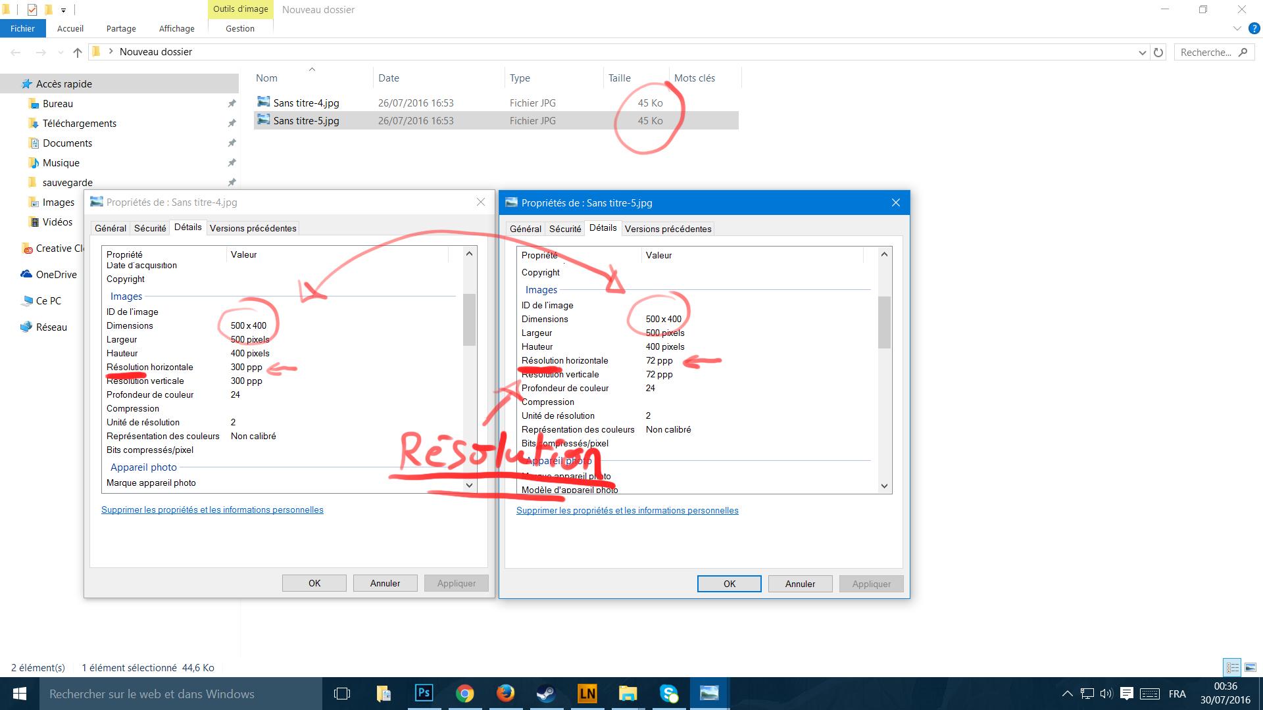Image resolution: width=1263 pixels, height=710 pixels.
Task: Select Sans titre-4.jpg file
Action: 307,103
